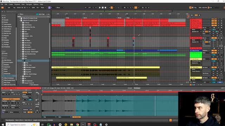225x126 pixels.
Task: Select Audio Effects in the browser library
Action: click(8, 27)
